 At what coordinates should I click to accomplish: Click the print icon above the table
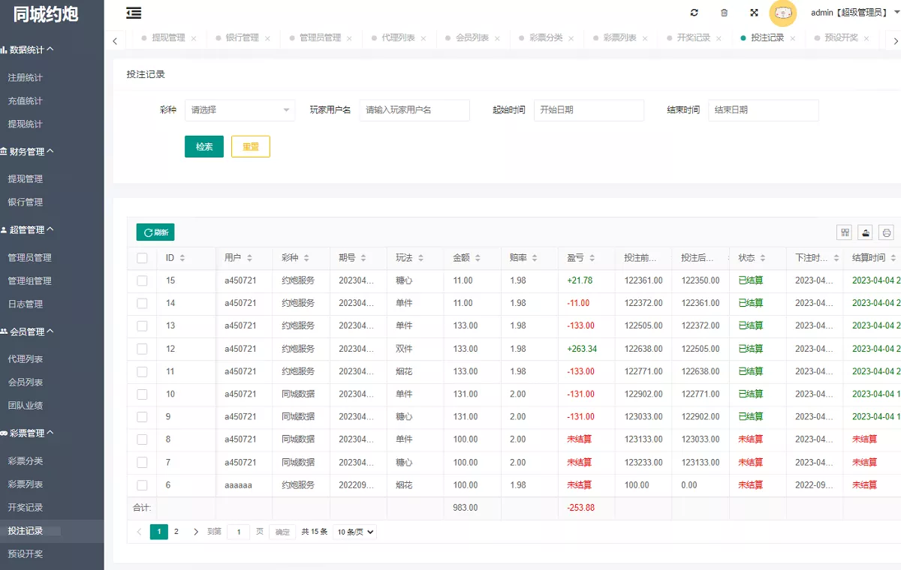(x=886, y=232)
